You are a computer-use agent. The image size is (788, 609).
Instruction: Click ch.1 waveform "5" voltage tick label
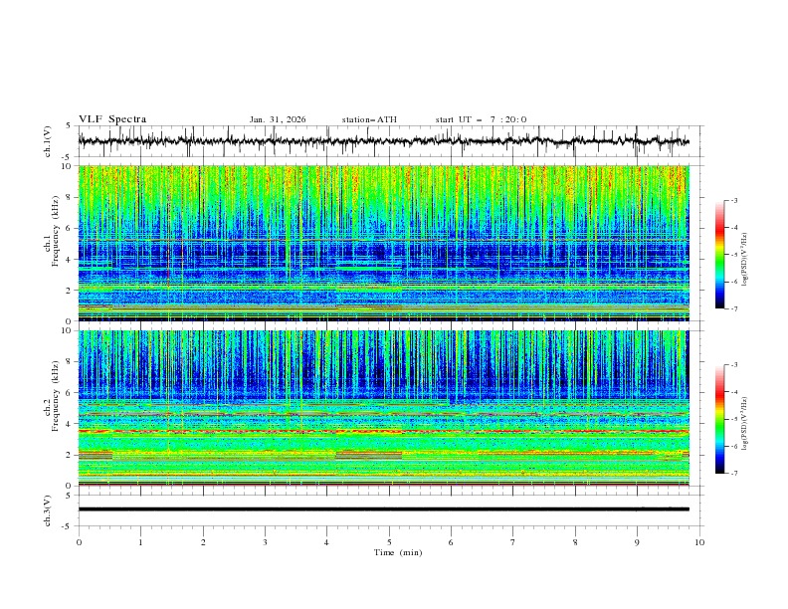pyautogui.click(x=70, y=126)
